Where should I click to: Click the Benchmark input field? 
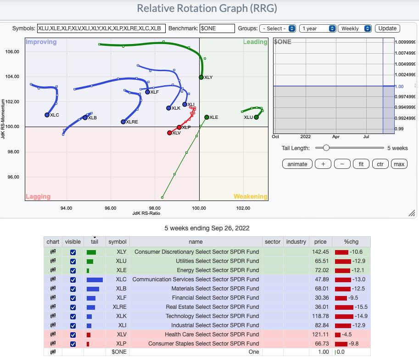tap(217, 28)
